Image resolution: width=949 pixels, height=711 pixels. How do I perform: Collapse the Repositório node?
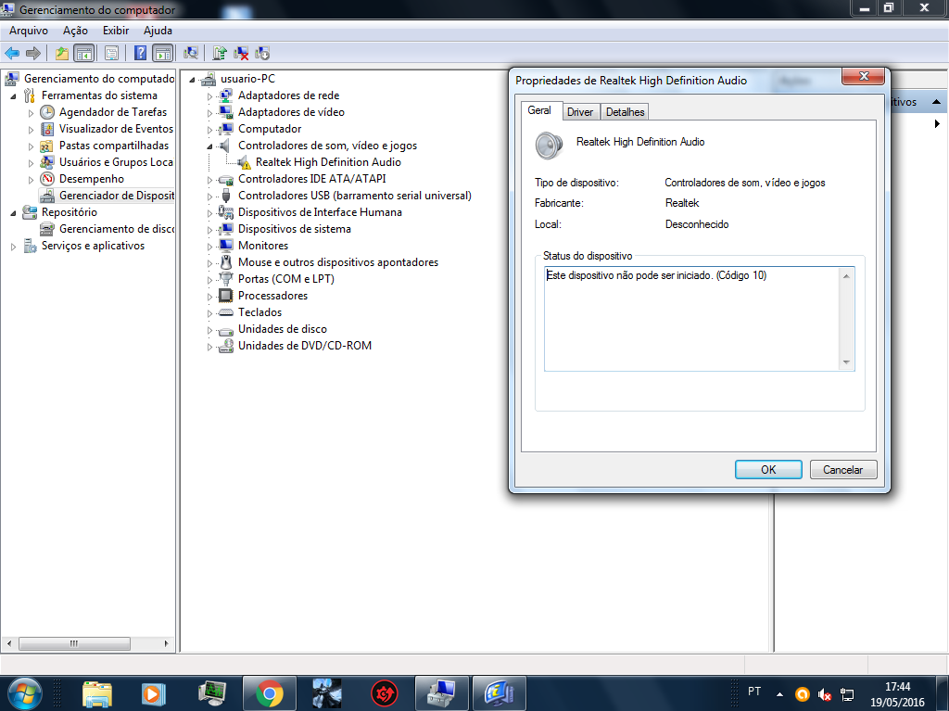(x=14, y=212)
